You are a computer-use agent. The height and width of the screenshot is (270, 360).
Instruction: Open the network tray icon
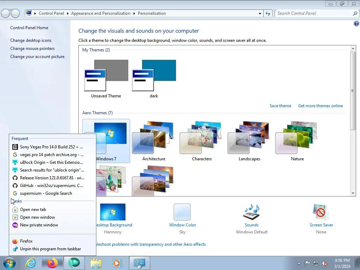(316, 263)
